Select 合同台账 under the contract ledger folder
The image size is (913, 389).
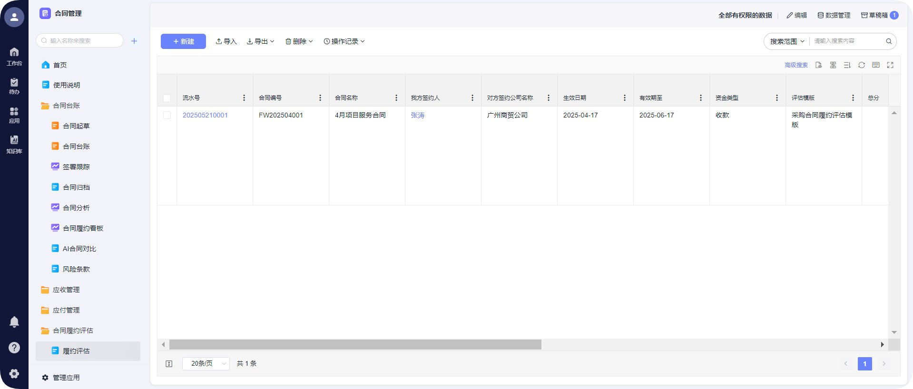tap(76, 146)
